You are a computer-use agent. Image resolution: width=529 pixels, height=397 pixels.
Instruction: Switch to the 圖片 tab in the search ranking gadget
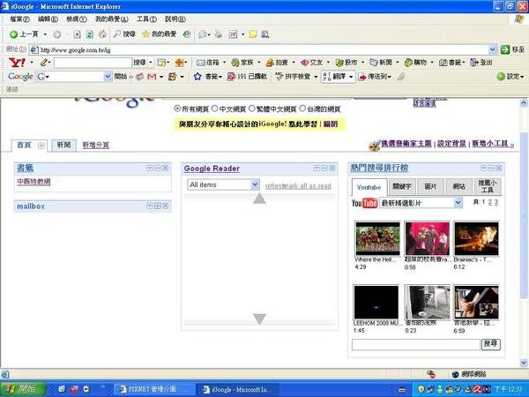pyautogui.click(x=430, y=186)
